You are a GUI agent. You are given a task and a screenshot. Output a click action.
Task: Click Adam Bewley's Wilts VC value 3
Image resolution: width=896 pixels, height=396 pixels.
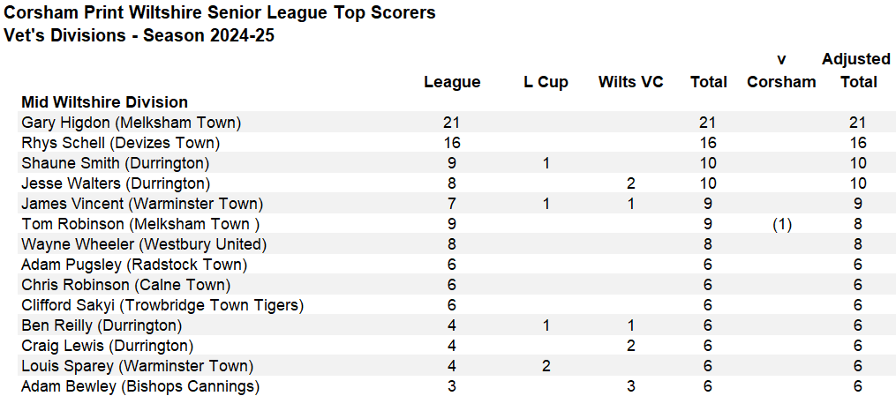[x=631, y=387]
